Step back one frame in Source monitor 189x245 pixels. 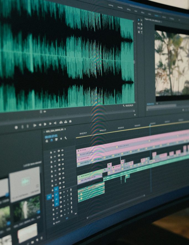coord(40,125)
